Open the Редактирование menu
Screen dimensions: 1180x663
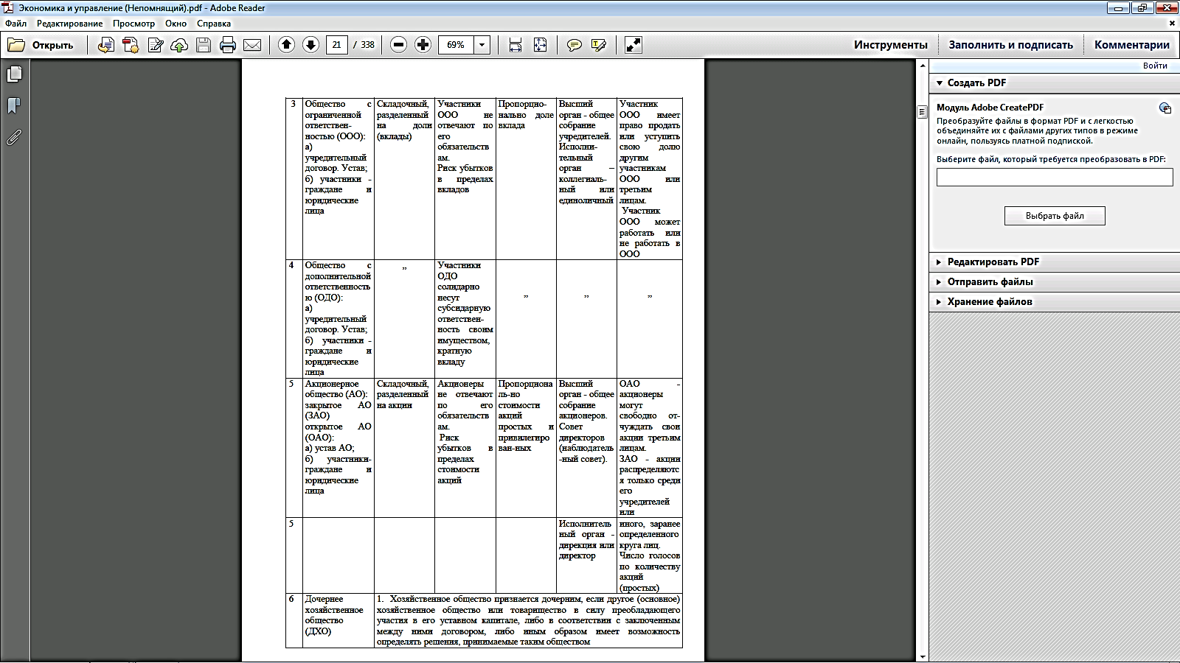click(70, 24)
